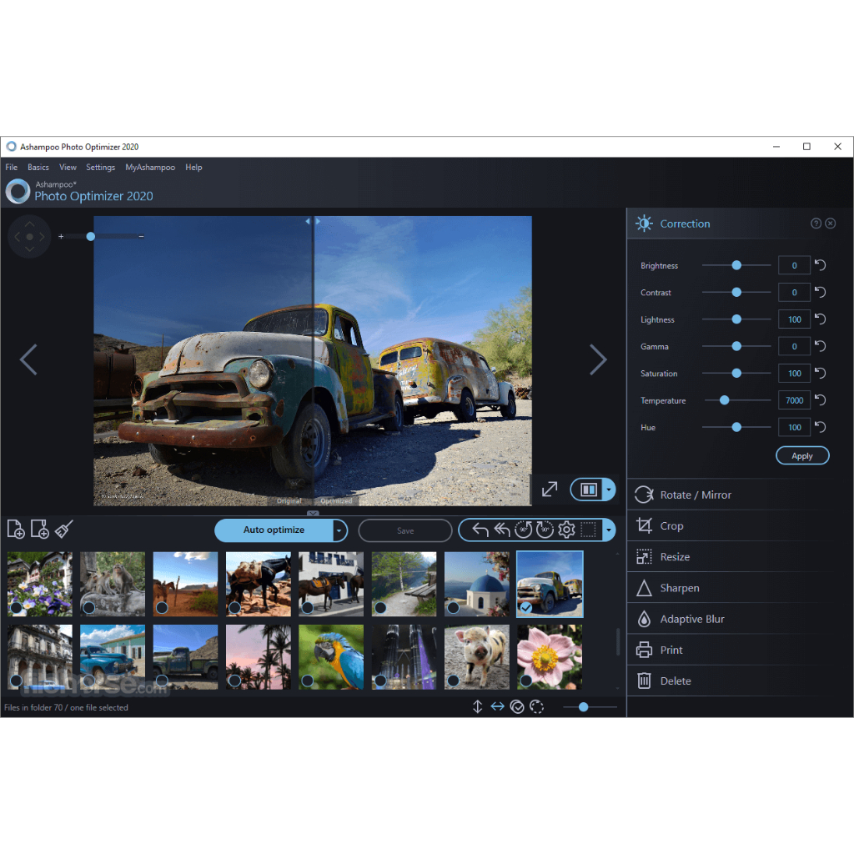This screenshot has width=854, height=854.
Task: Tick the selection circle on piglet thumbnail
Action: pyautogui.click(x=453, y=681)
